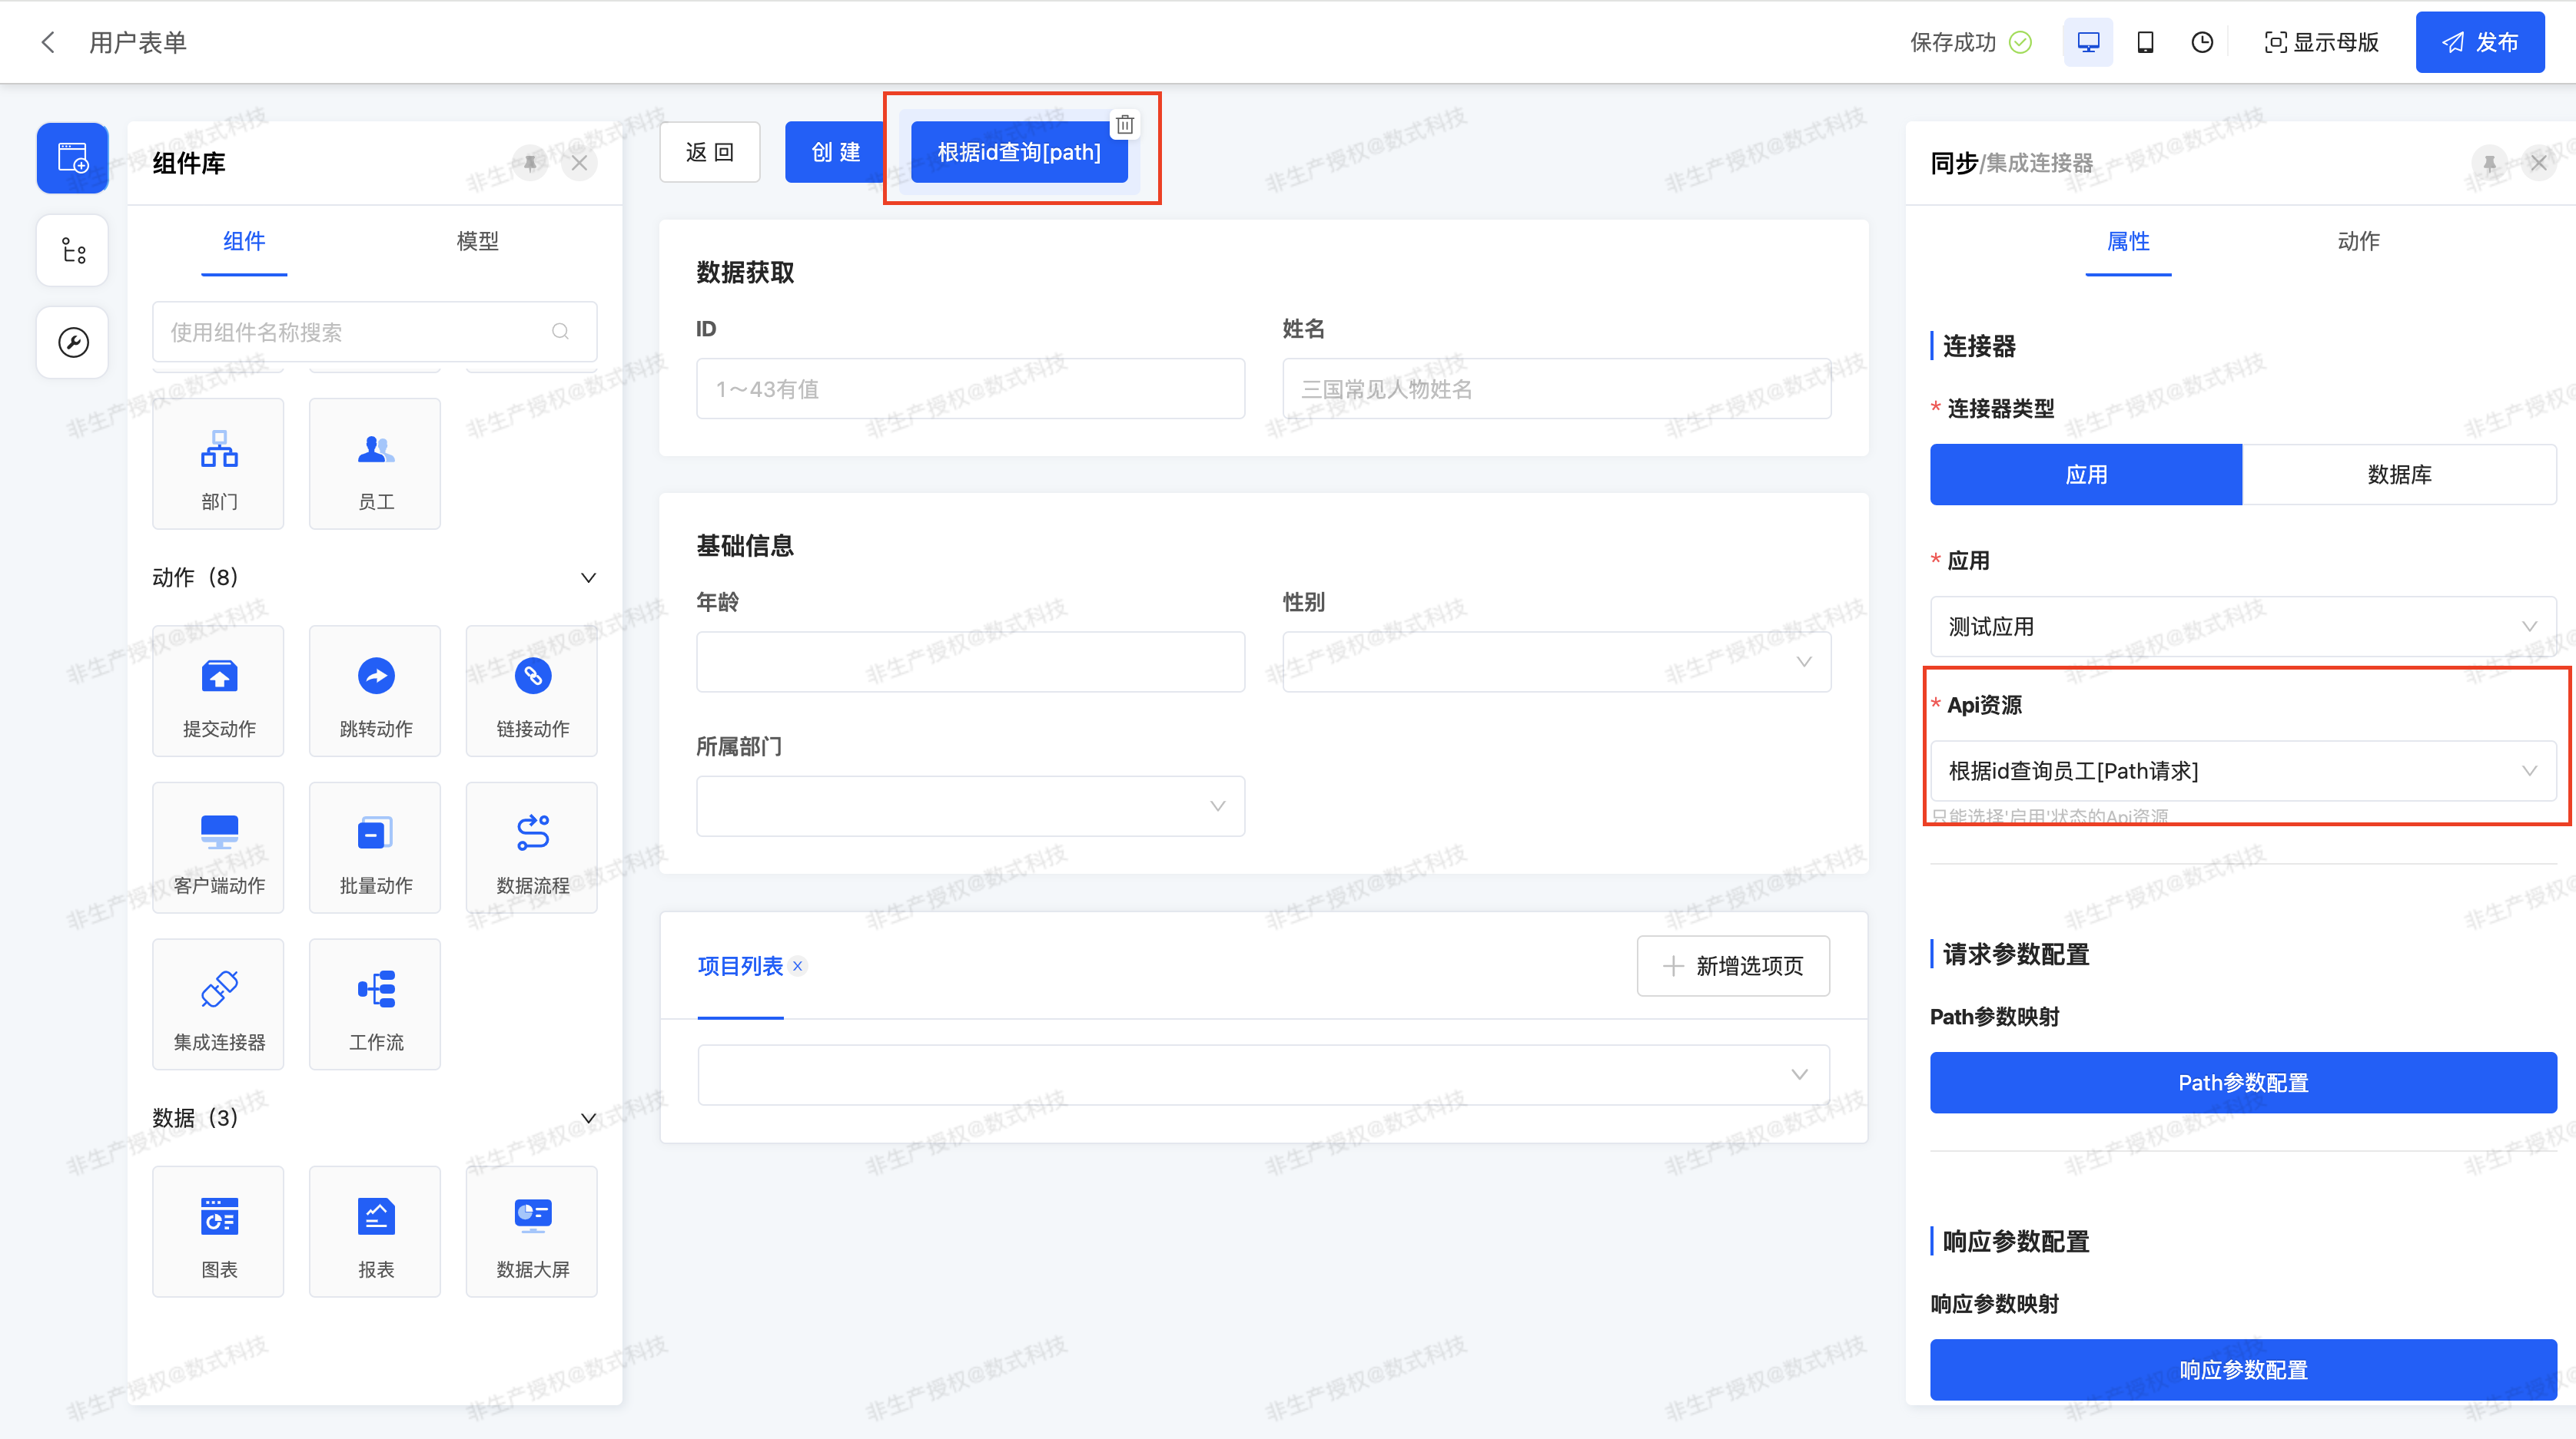Click the 根据id查询[path] button
Viewport: 2576px width, 1439px height.
click(1018, 152)
